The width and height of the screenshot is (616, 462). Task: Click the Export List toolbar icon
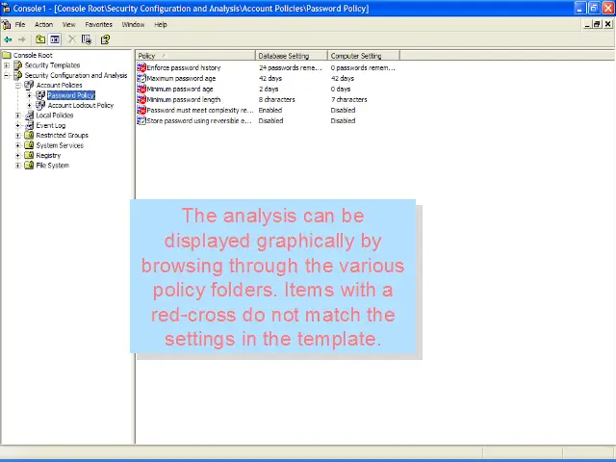click(87, 39)
